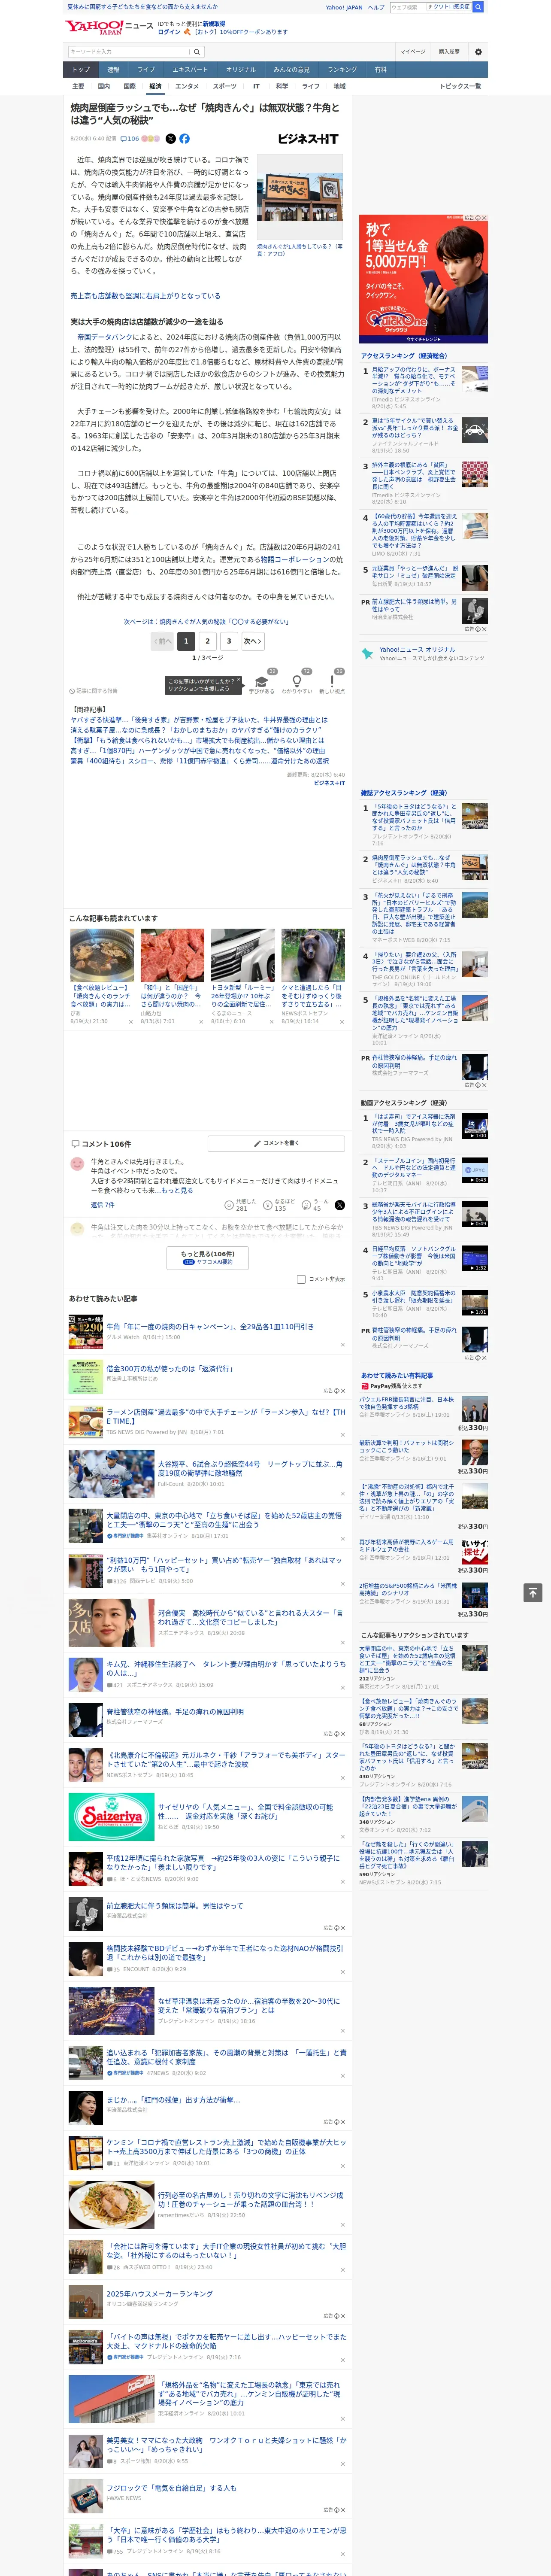This screenshot has height=2576, width=551.
Task: Open settings via the gear icon
Action: [478, 52]
